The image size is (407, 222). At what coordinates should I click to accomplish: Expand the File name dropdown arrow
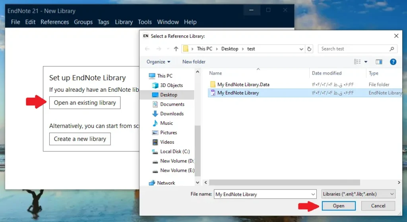point(313,194)
